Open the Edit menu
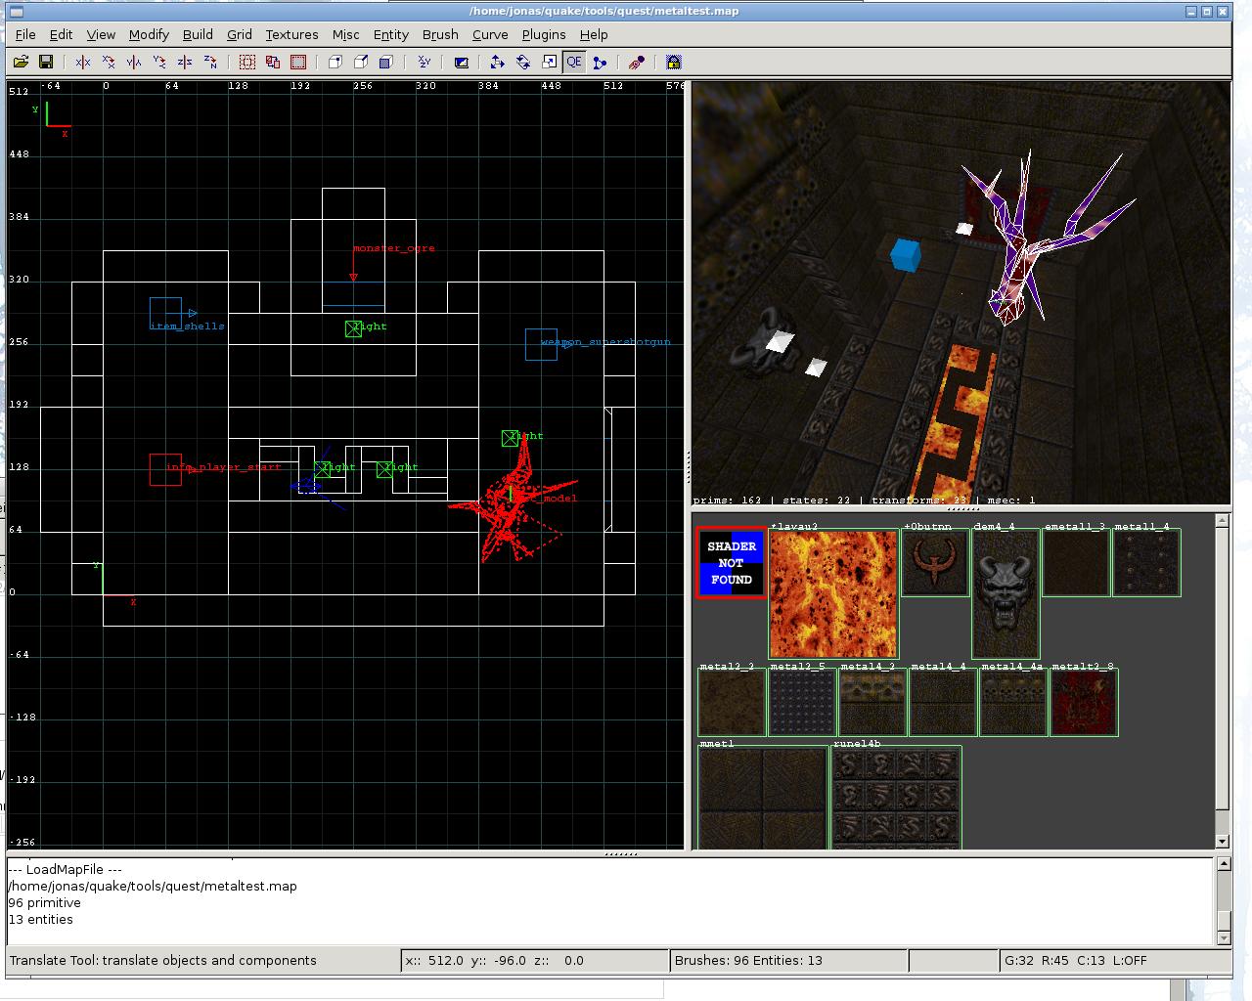The width and height of the screenshot is (1252, 1001). pyautogui.click(x=61, y=34)
